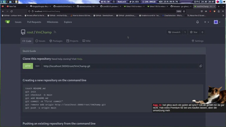Click the RSS feed icon beside VmChamp
This screenshot has width=226, height=127.
pos(55,32)
